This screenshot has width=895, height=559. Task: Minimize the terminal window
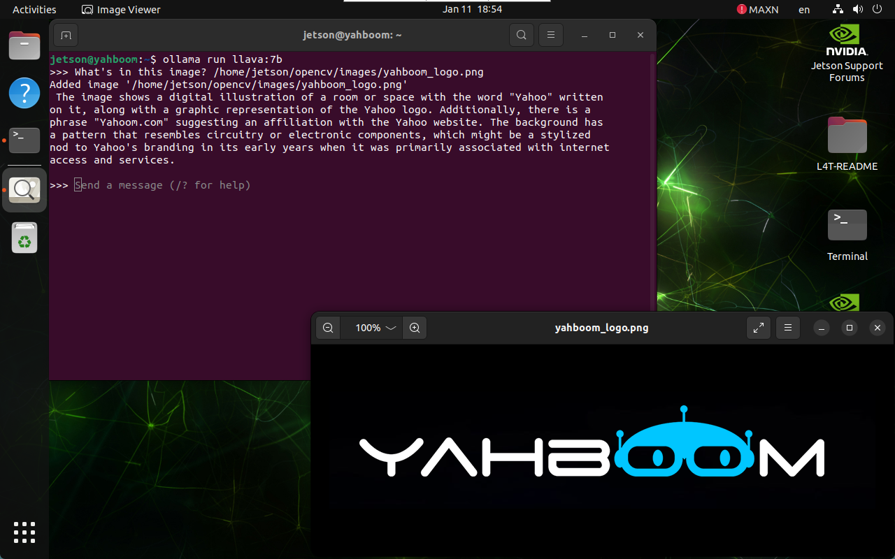coord(584,35)
